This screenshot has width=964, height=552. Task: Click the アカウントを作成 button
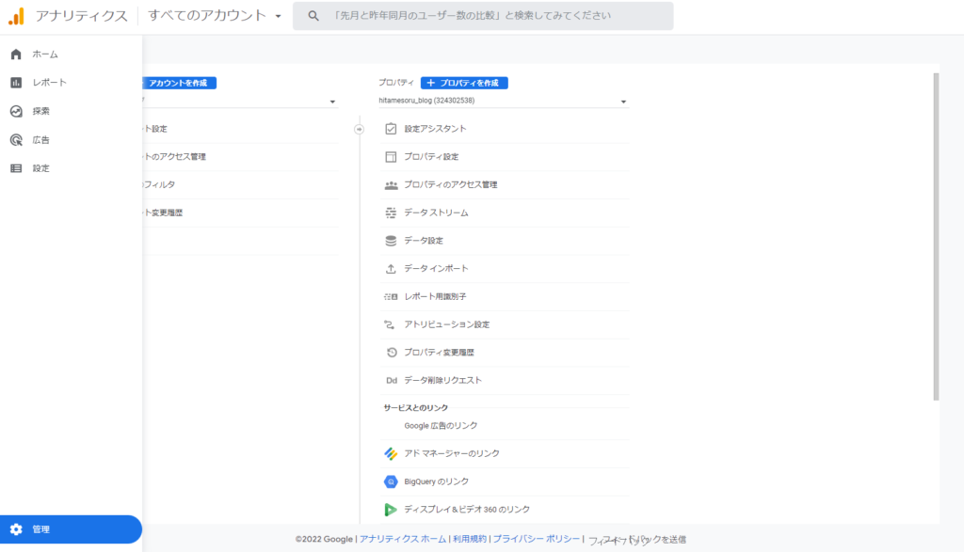177,83
